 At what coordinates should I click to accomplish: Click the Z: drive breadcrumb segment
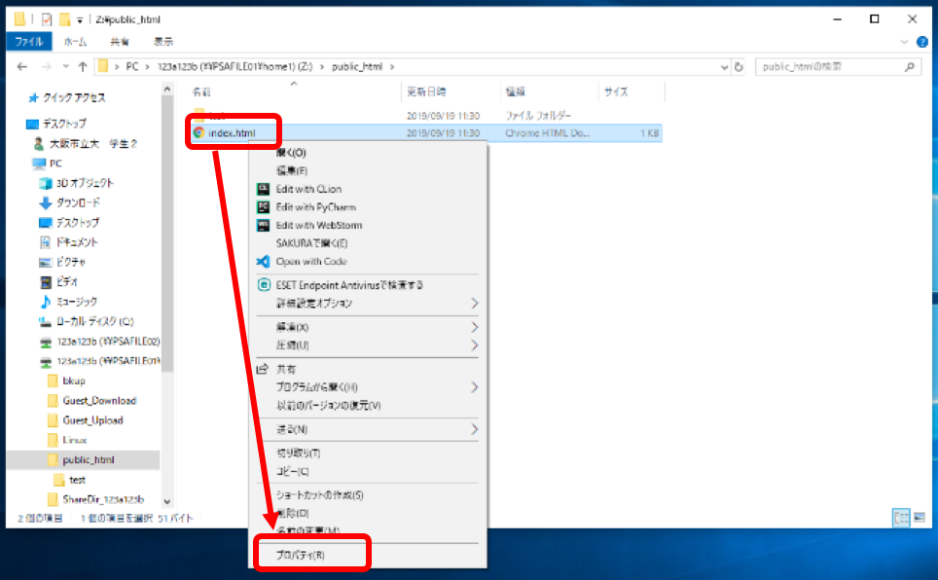[235, 66]
